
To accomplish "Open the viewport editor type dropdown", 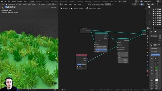I will pos(3,4).
